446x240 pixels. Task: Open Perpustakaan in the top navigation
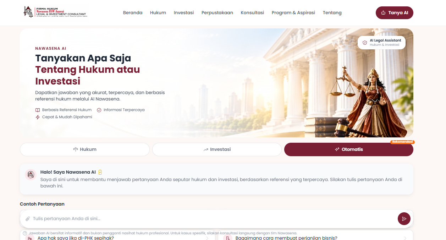point(217,13)
